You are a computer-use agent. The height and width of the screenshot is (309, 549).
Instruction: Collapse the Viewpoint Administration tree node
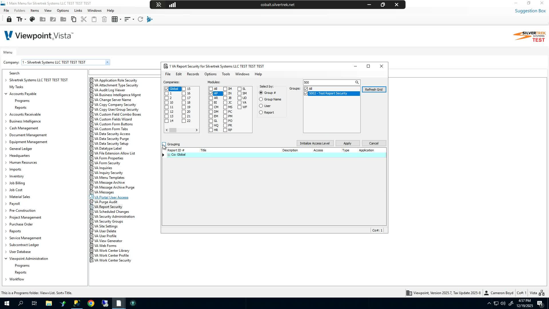[6, 259]
